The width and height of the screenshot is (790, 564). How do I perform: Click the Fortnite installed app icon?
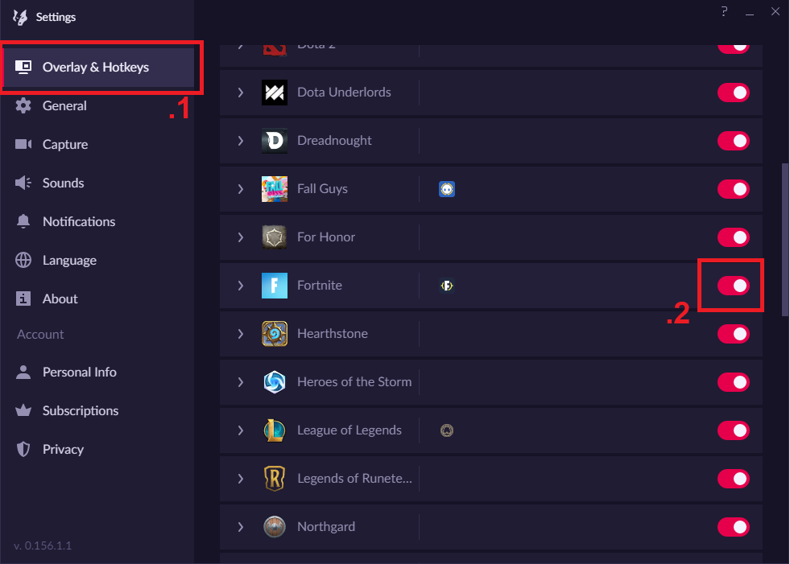click(x=447, y=286)
